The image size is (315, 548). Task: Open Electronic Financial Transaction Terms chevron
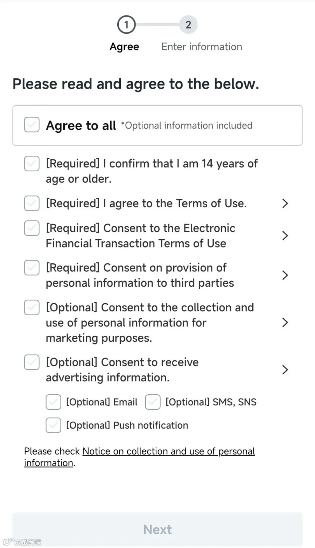(x=285, y=236)
